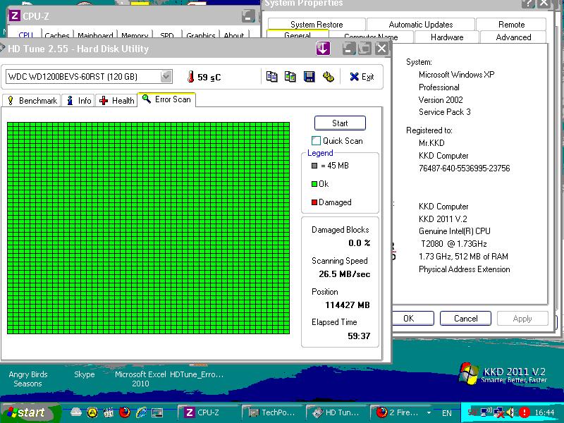
Task: Copy info text to clipboard in HD Tune
Action: [x=271, y=77]
